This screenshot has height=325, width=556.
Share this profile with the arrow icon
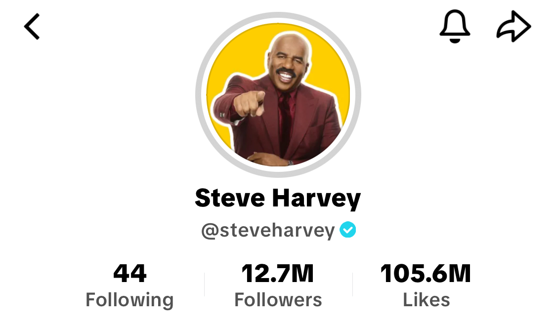click(x=513, y=27)
